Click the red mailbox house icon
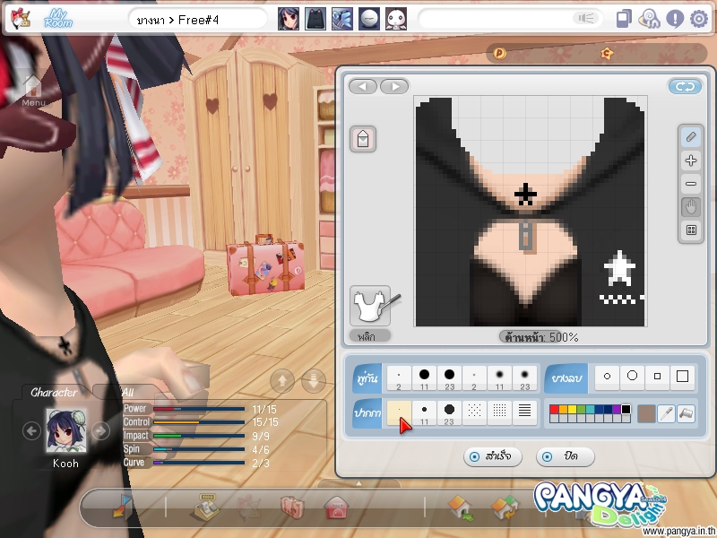Image resolution: width=717 pixels, height=538 pixels. (x=337, y=507)
